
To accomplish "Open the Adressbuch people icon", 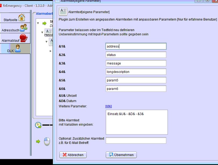I will click(x=24, y=28).
